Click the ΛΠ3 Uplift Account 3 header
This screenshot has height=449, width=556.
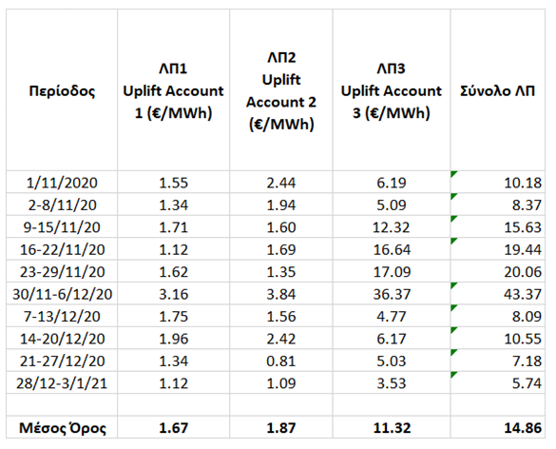click(392, 90)
